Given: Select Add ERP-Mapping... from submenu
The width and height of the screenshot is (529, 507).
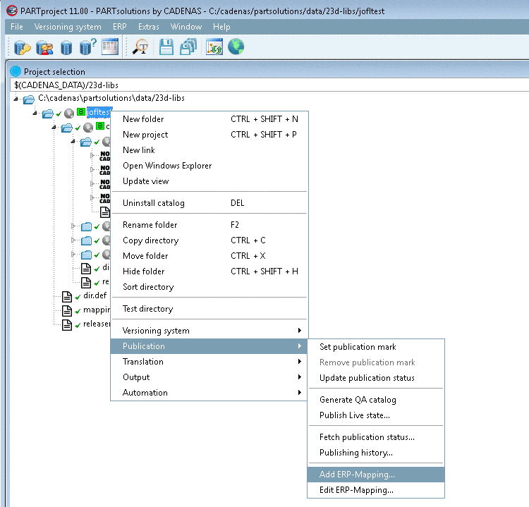Looking at the screenshot, I should (357, 475).
